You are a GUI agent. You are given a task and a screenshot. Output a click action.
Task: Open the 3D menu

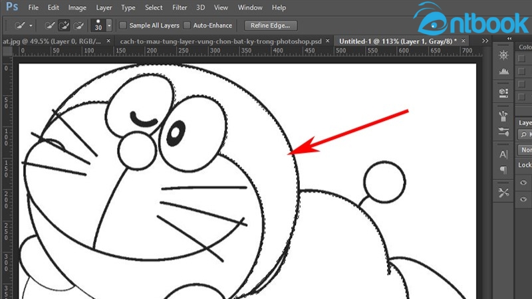tap(201, 7)
